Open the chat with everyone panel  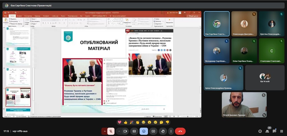tap(274, 131)
